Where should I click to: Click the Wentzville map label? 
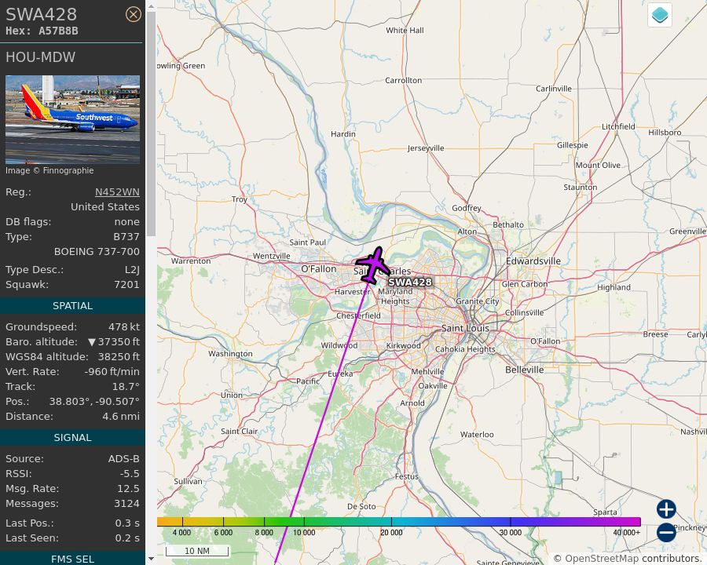272,256
